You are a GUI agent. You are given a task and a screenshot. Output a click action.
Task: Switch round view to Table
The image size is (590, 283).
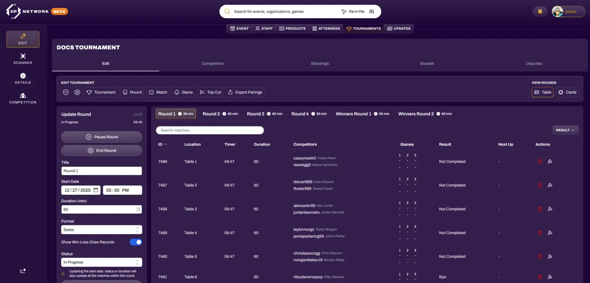pos(542,92)
